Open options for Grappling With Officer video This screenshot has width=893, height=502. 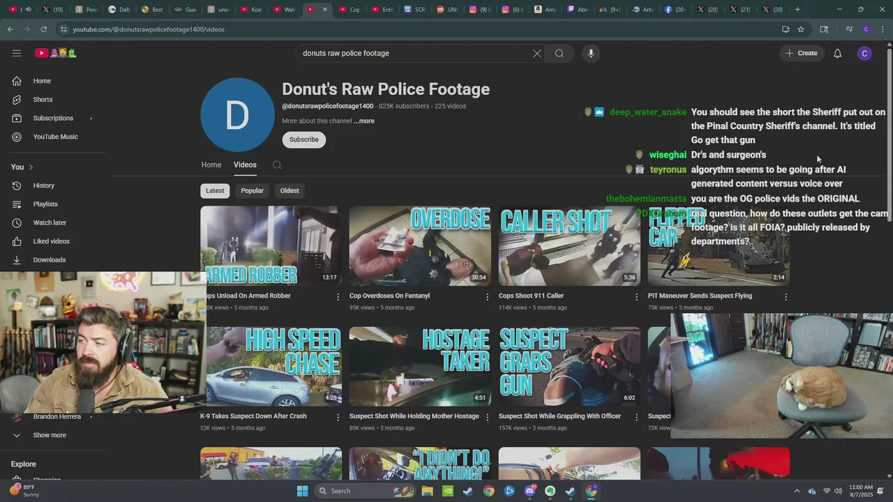point(636,417)
